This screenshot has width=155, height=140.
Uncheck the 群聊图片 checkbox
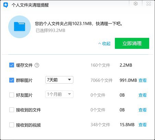(12, 80)
